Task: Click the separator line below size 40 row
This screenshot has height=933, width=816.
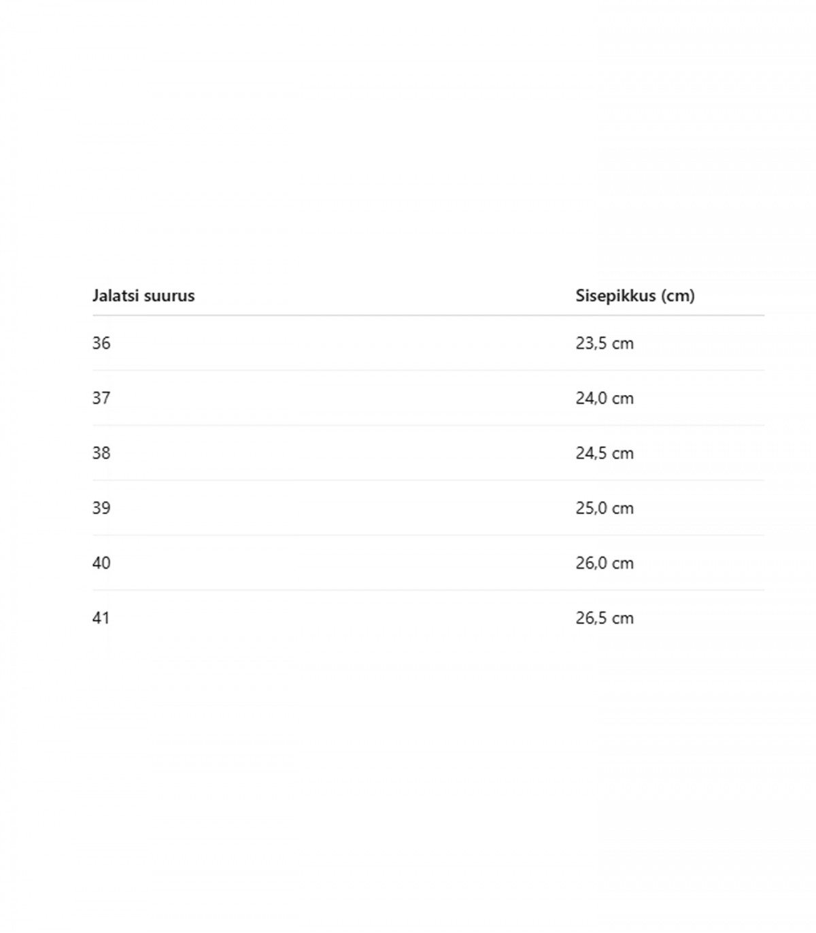Action: pos(428,590)
